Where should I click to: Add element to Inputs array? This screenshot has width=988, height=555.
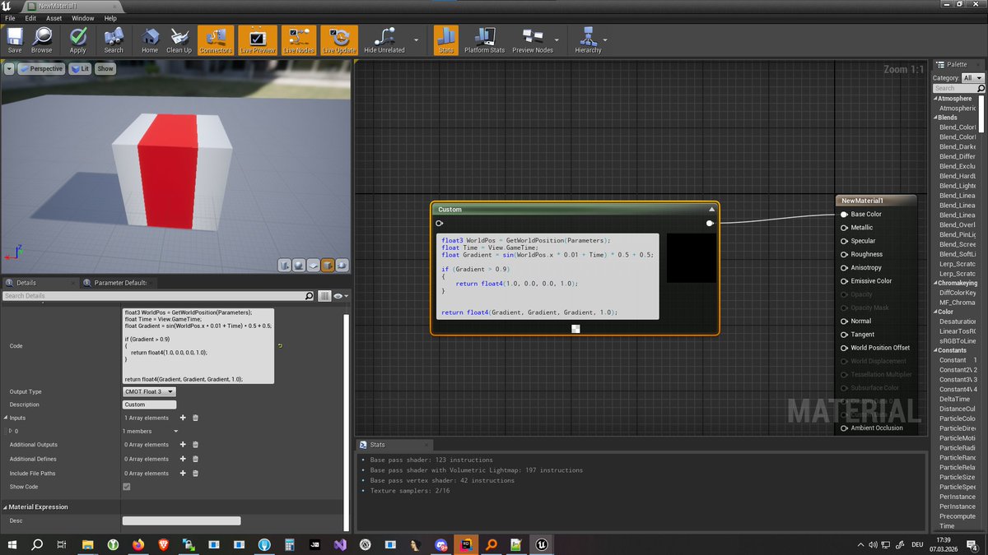(x=183, y=418)
